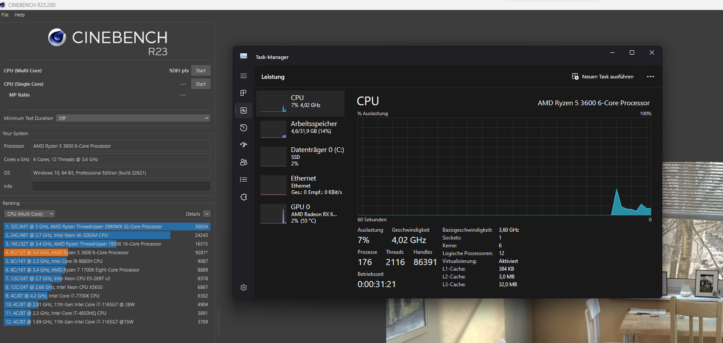Viewport: 723px width, 343px height.
Task: Click the Task-Manager app icon in title bar
Action: coord(244,56)
